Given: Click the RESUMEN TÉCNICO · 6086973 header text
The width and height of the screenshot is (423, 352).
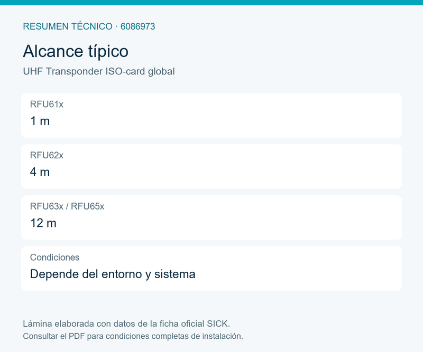Looking at the screenshot, I should (x=89, y=26).
